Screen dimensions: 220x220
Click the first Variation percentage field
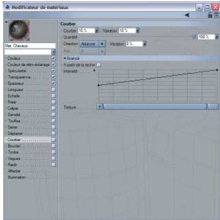point(127,30)
